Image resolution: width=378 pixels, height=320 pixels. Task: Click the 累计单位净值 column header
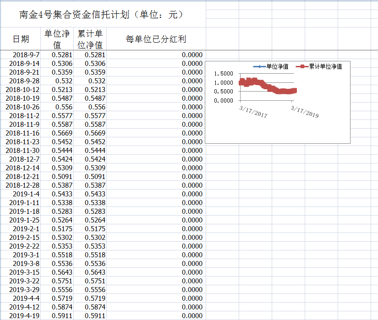click(90, 39)
